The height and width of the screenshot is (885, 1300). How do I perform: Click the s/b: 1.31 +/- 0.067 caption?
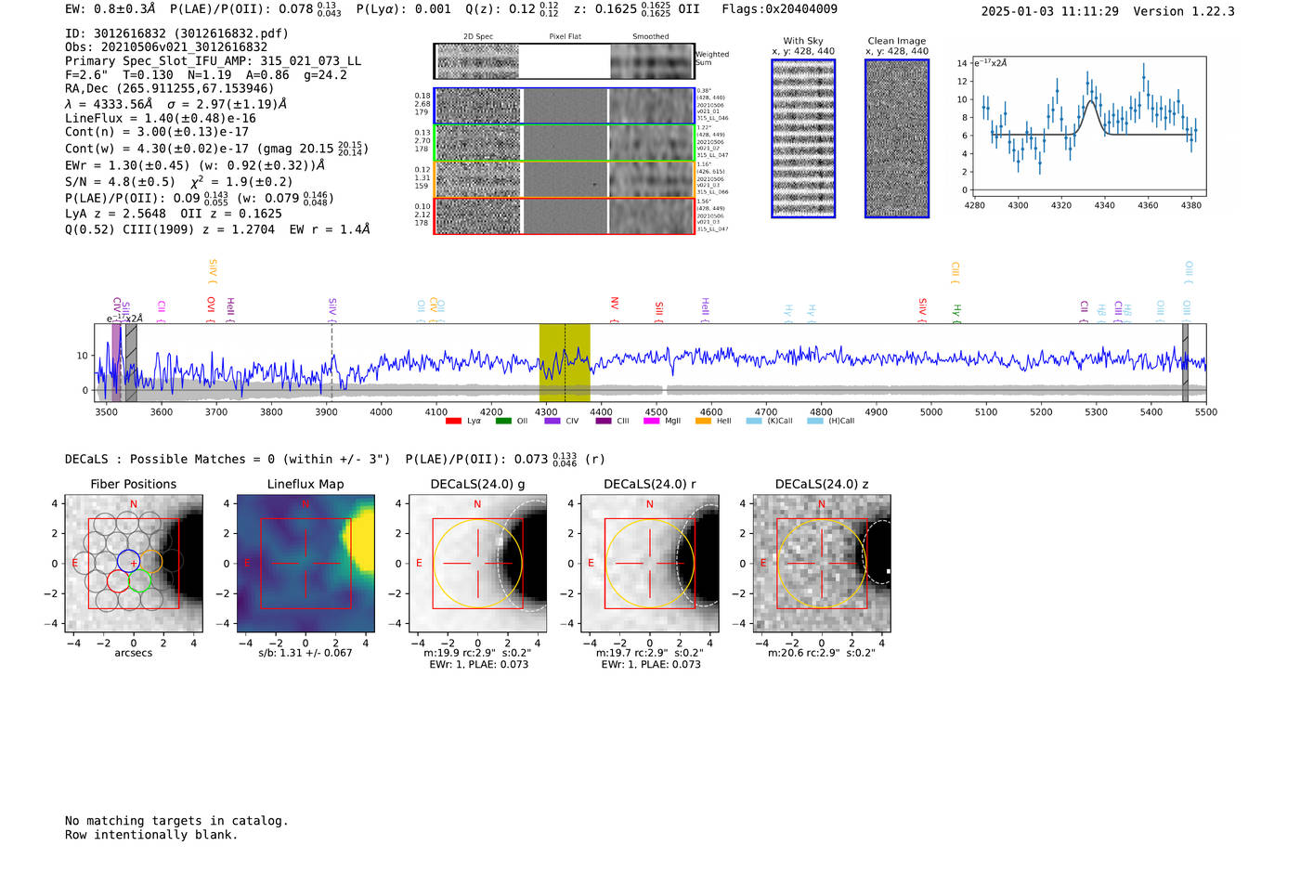[x=305, y=653]
